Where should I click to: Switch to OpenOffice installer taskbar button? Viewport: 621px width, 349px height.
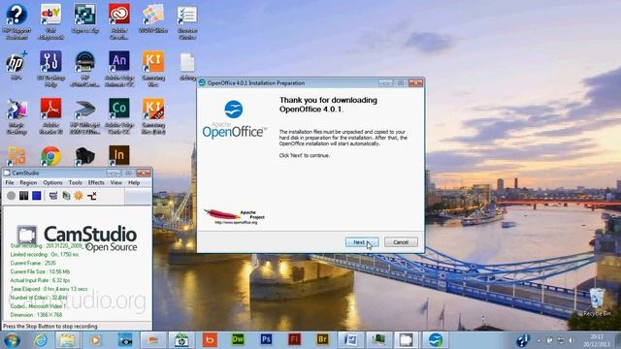435,340
